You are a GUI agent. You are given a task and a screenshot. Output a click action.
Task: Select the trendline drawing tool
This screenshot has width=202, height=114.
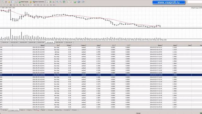click(x=8, y=5)
